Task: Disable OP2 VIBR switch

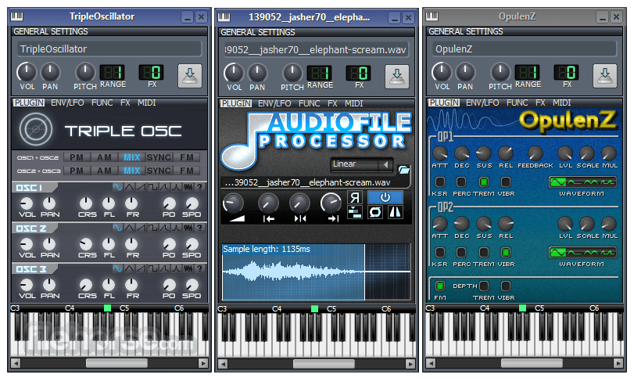Action: tap(506, 252)
